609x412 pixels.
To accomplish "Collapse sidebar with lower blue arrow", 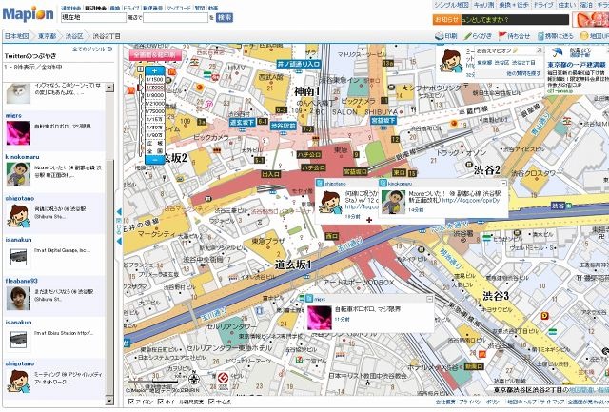I will point(119,241).
